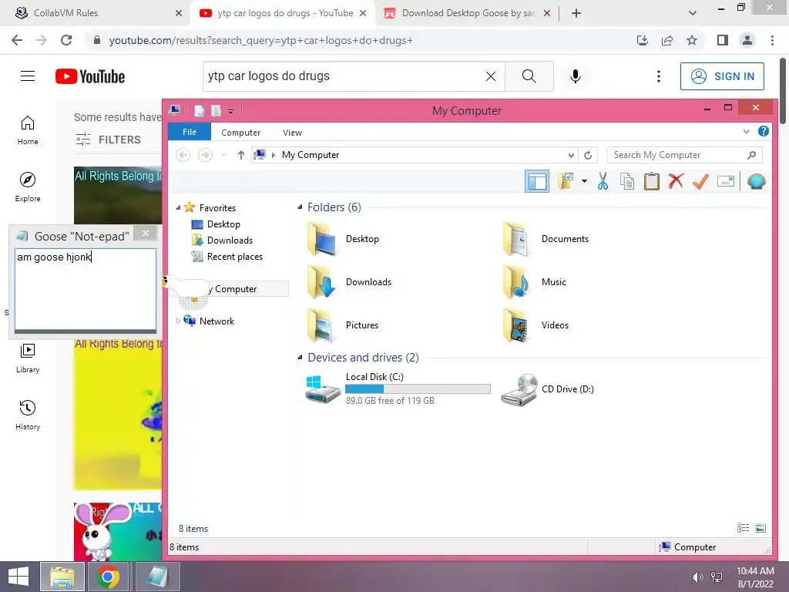
Task: Bookmark this page with the star icon
Action: pyautogui.click(x=692, y=40)
